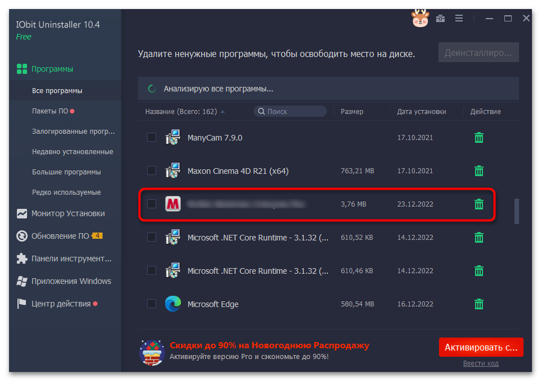The height and width of the screenshot is (381, 541).
Task: Click the 16.12.2022 install date
Action: pyautogui.click(x=415, y=304)
